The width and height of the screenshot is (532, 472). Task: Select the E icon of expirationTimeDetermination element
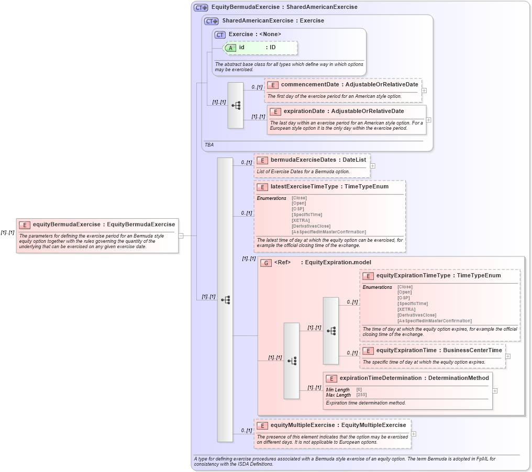tap(331, 378)
